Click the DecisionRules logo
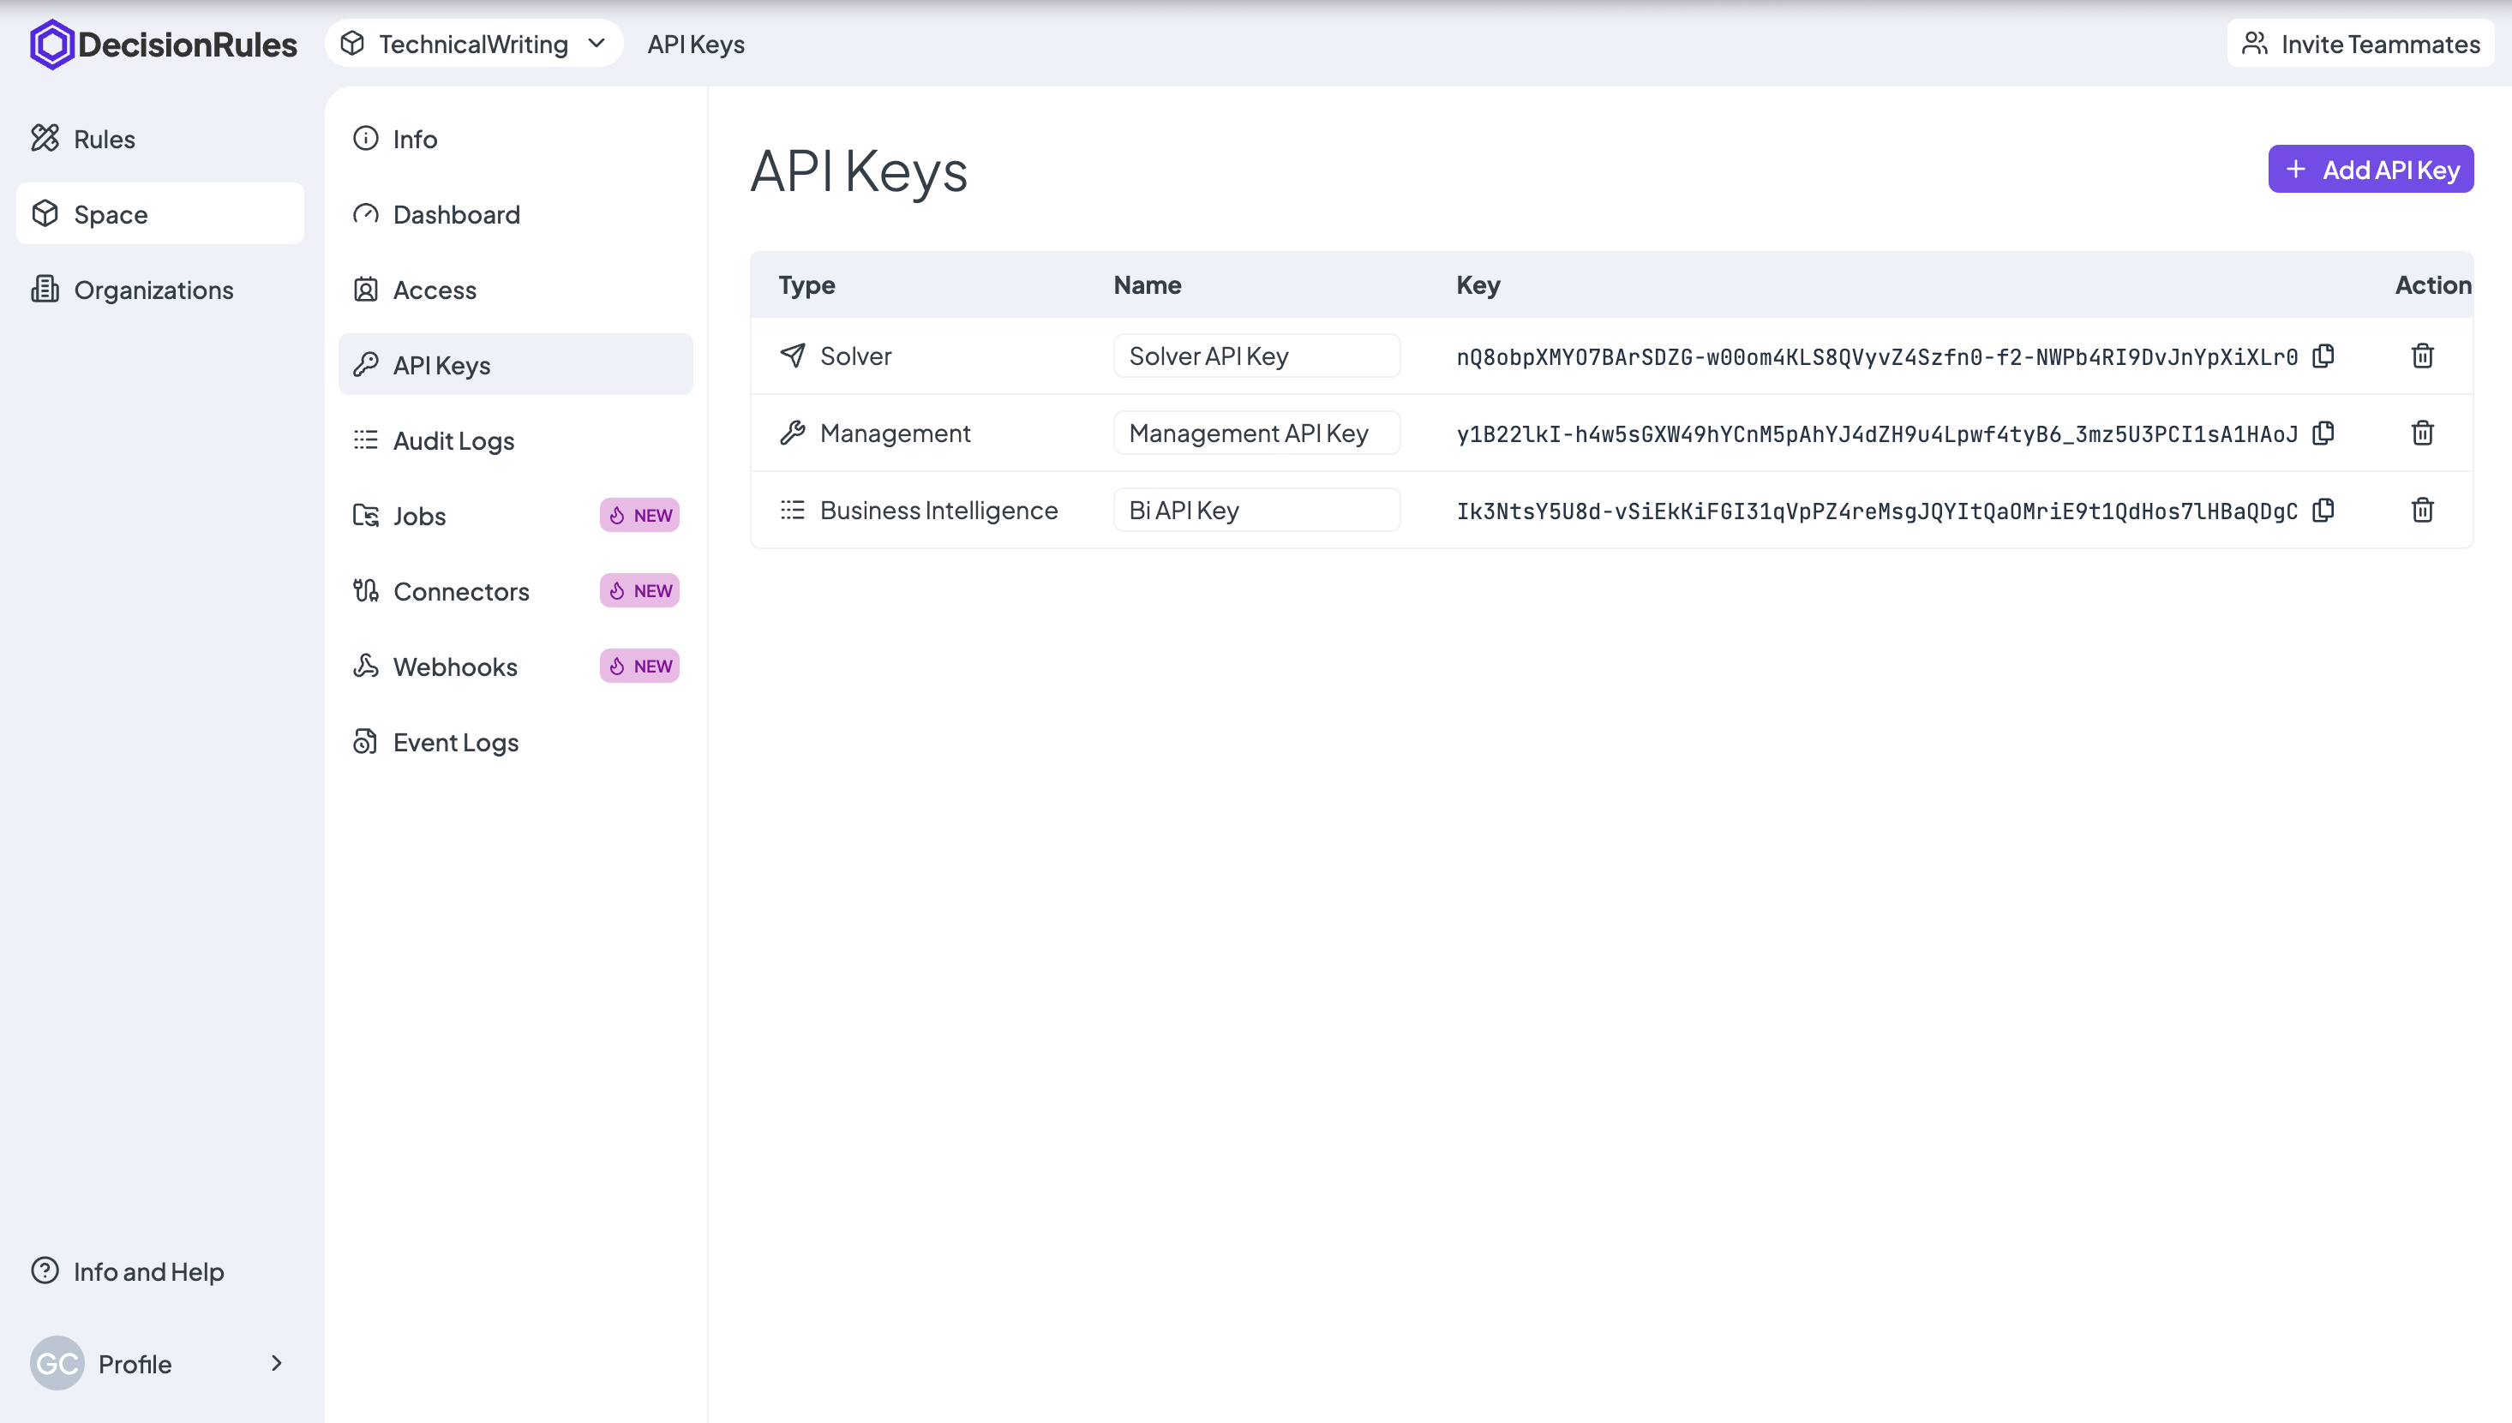The width and height of the screenshot is (2512, 1423). pyautogui.click(x=162, y=44)
